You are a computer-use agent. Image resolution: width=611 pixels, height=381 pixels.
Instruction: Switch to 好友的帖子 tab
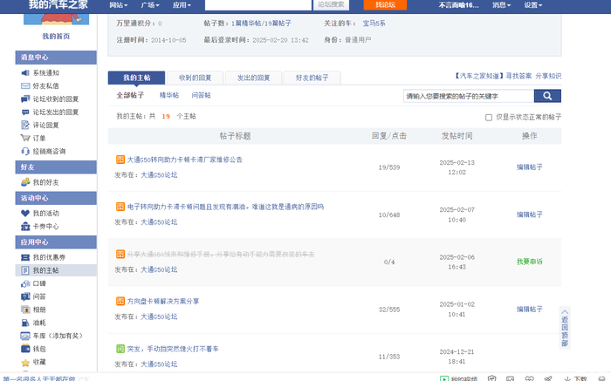(x=312, y=78)
